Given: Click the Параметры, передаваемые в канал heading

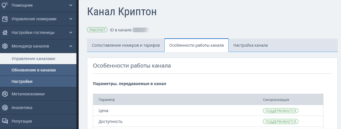Looking at the screenshot, I should pyautogui.click(x=130, y=84).
